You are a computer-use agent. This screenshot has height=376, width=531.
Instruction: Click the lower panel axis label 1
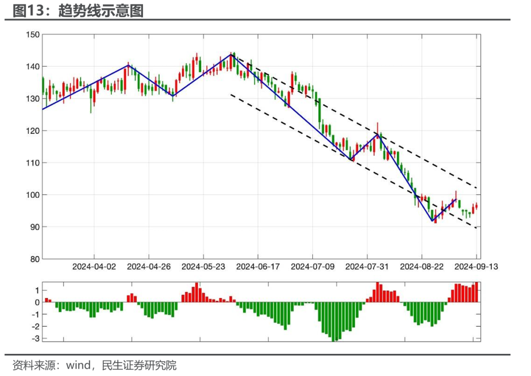point(37,290)
